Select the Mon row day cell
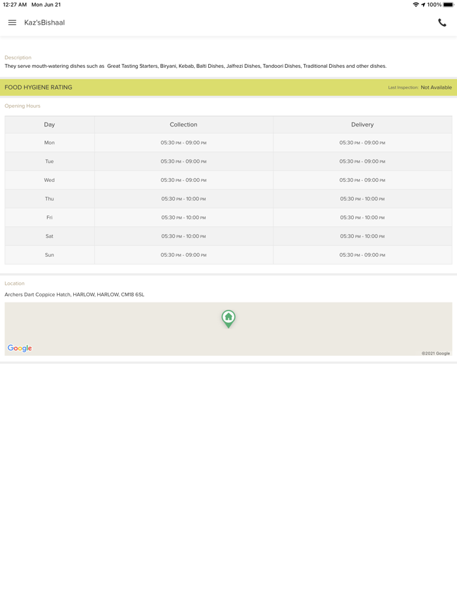The image size is (457, 609). tap(50, 143)
